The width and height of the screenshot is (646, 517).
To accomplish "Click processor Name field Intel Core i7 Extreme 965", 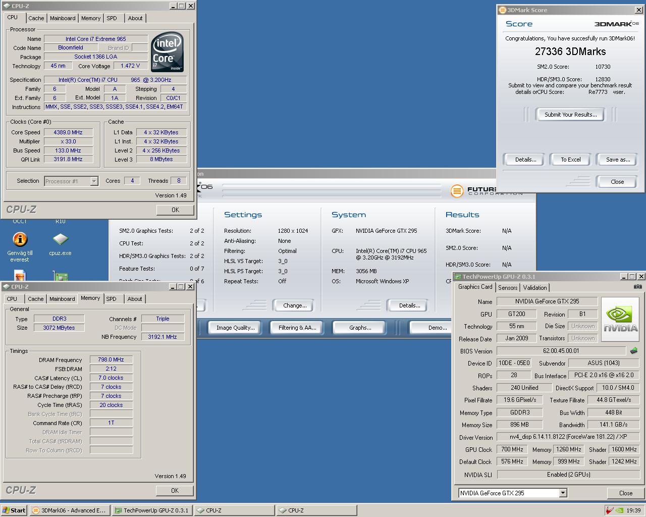I will pyautogui.click(x=96, y=39).
